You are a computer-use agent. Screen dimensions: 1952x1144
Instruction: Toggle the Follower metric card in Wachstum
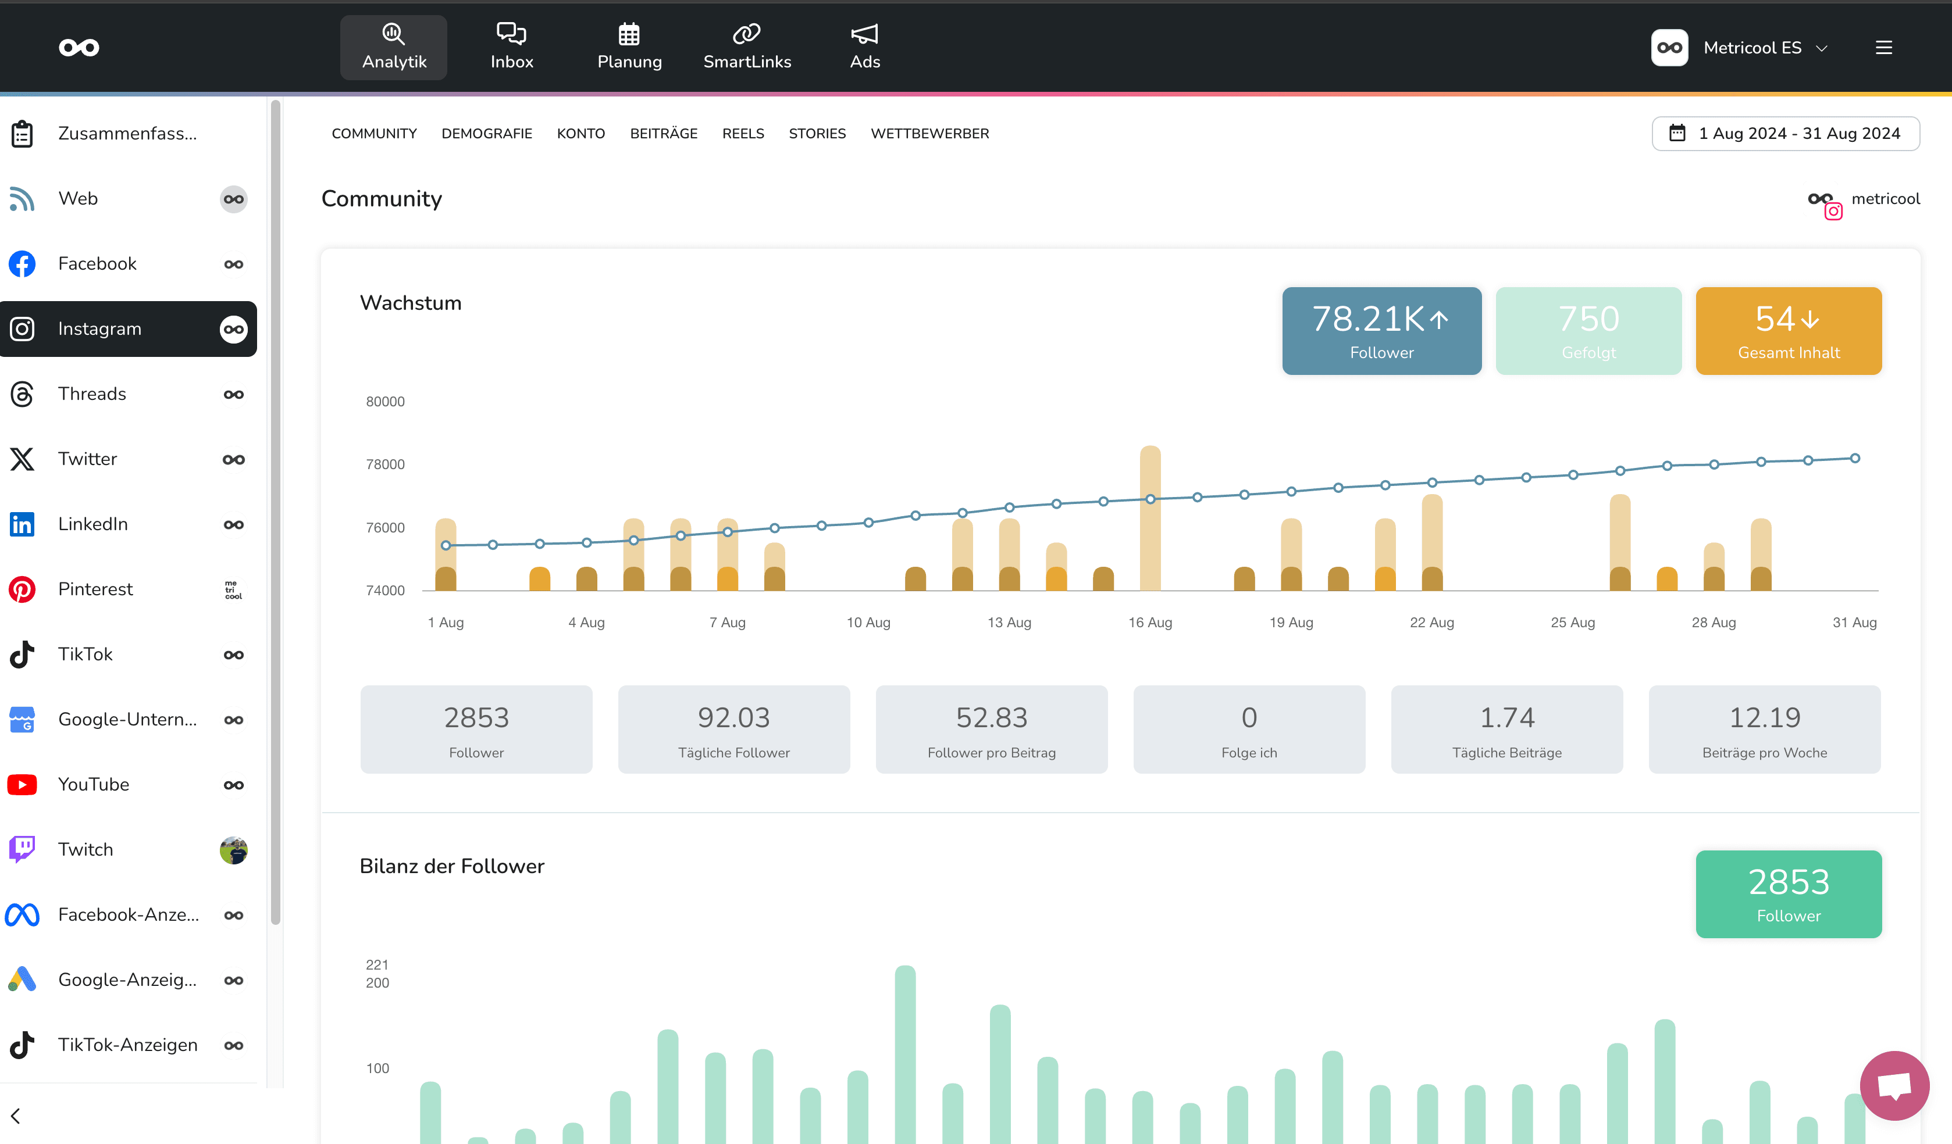1381,331
